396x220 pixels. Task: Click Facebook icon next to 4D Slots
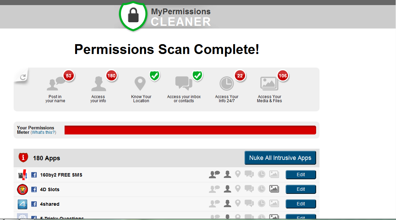[34, 189]
